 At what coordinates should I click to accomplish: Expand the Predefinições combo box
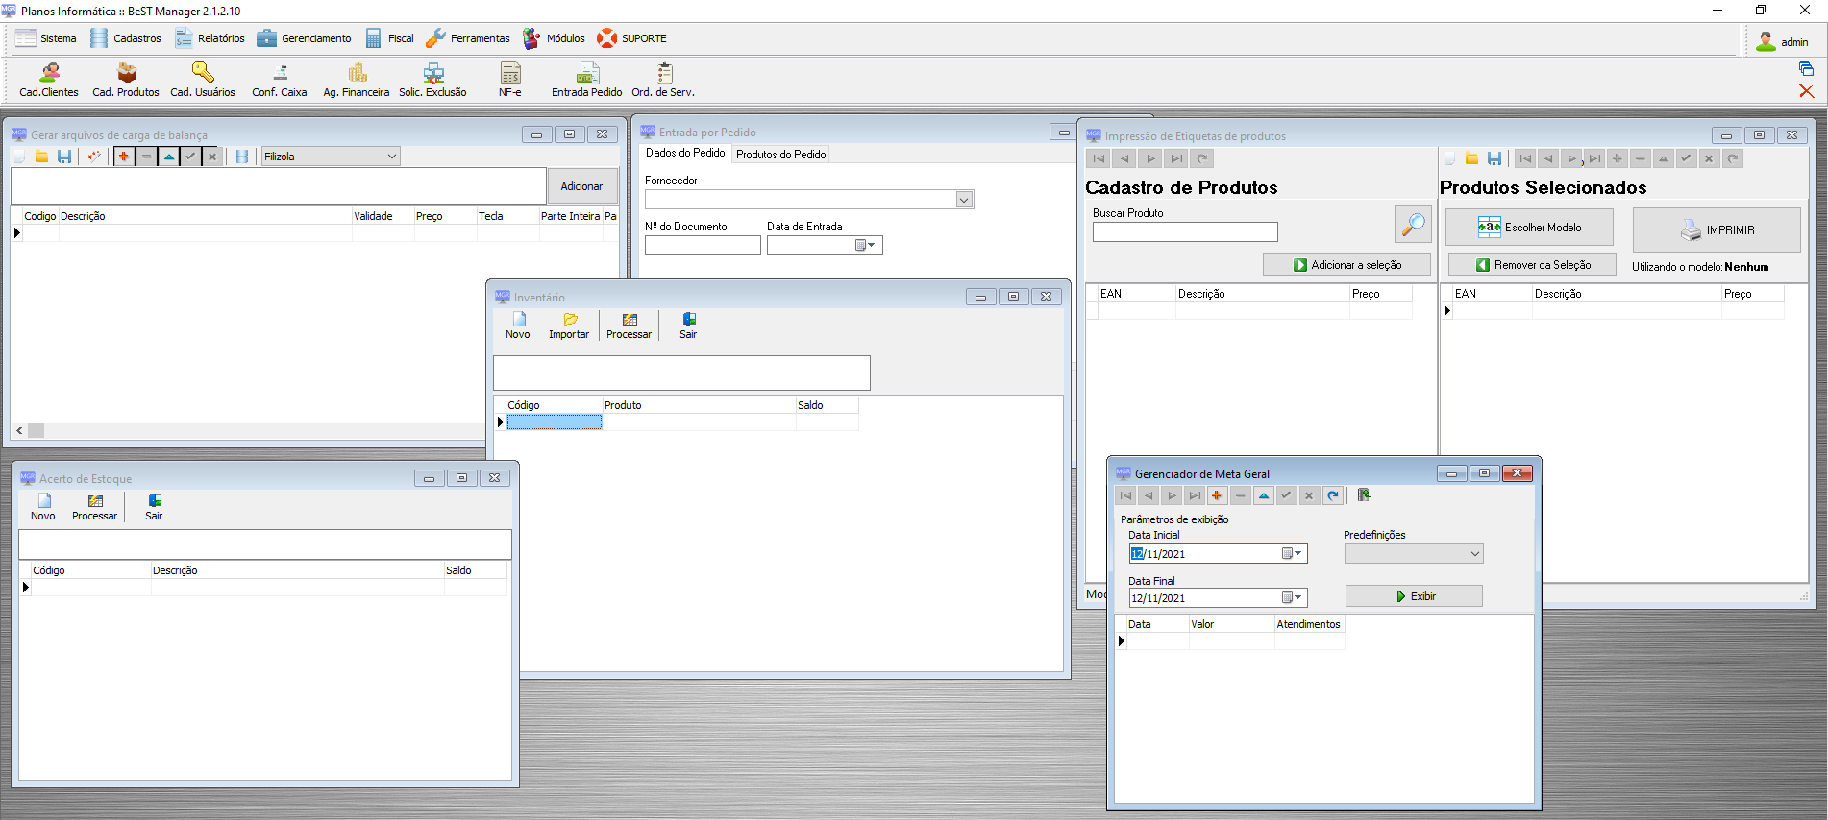(x=1474, y=554)
